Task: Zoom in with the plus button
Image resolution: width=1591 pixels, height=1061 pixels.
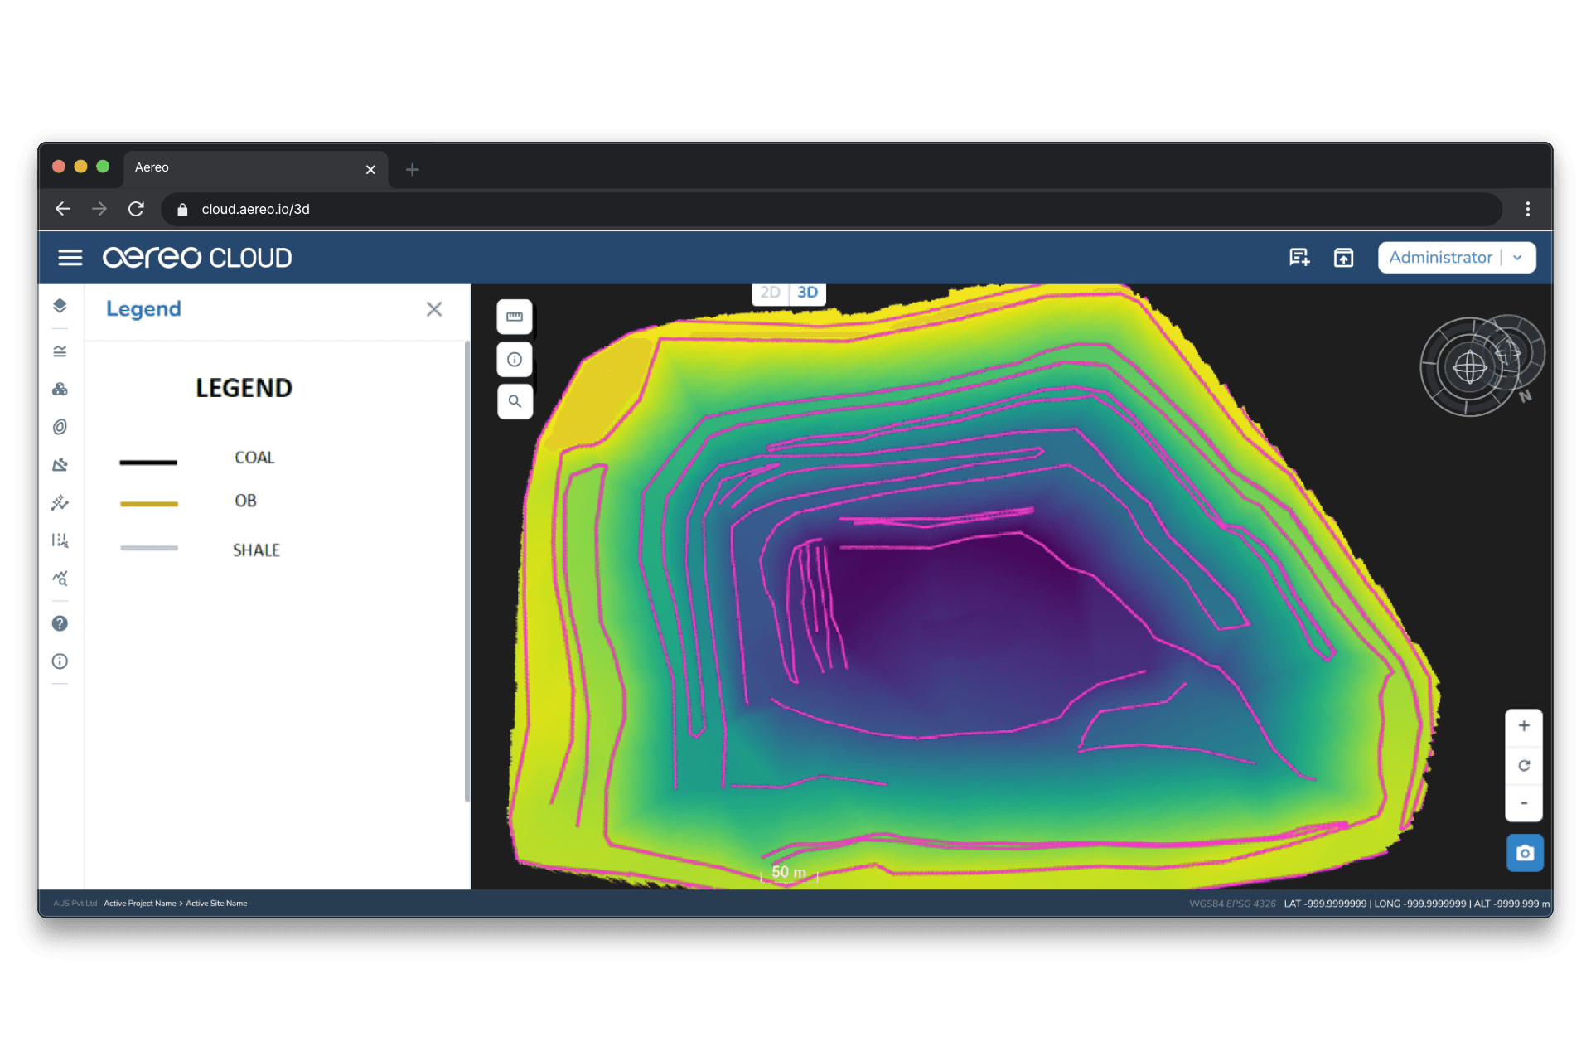Action: (1524, 726)
